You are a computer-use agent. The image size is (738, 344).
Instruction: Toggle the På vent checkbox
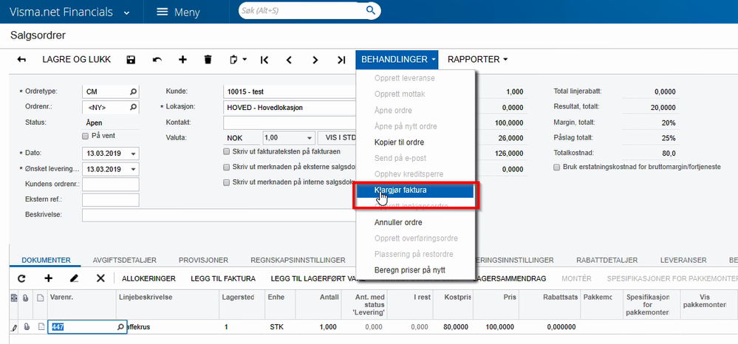point(85,137)
